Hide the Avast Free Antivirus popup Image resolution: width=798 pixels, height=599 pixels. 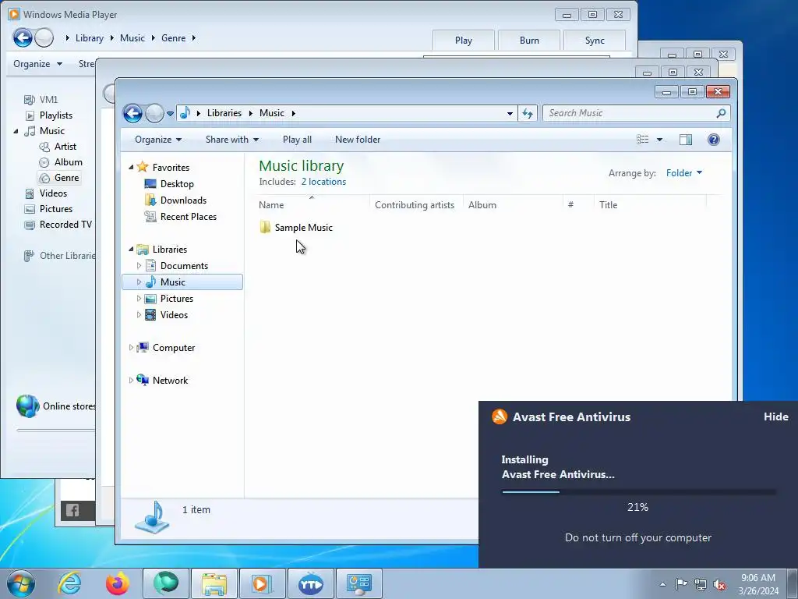[775, 416]
